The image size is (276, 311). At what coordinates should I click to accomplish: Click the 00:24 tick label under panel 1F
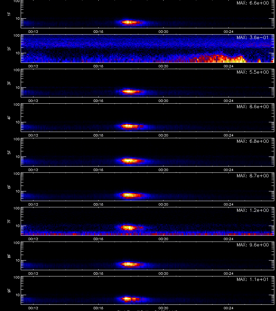pyautogui.click(x=228, y=32)
